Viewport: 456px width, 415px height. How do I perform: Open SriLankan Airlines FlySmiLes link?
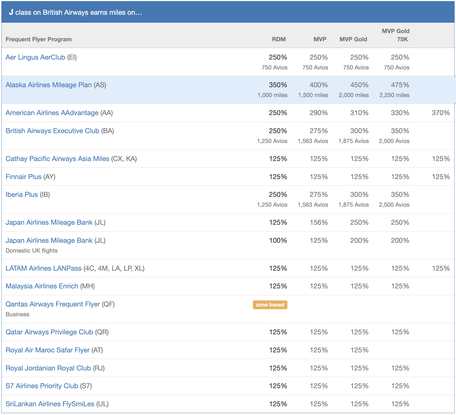pos(50,404)
